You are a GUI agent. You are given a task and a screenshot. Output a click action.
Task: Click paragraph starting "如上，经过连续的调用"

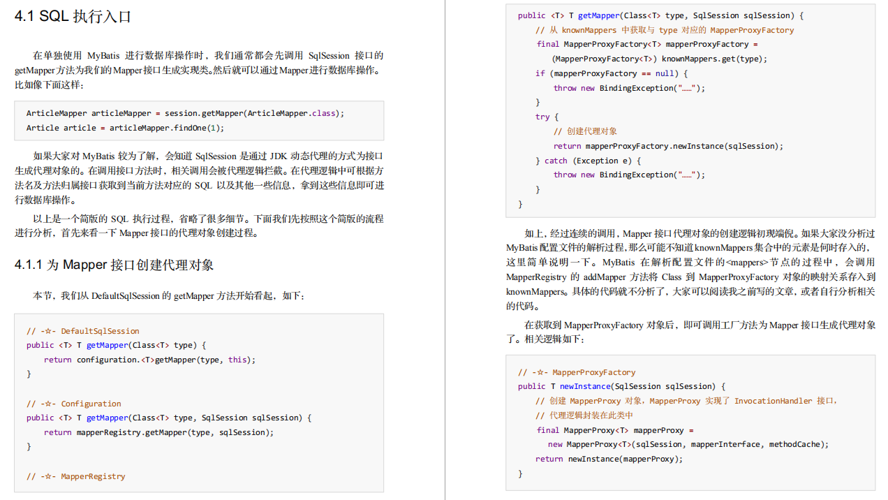690,270
